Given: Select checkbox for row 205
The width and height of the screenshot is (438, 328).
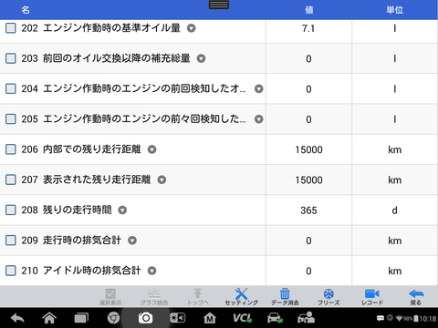Looking at the screenshot, I should point(11,119).
